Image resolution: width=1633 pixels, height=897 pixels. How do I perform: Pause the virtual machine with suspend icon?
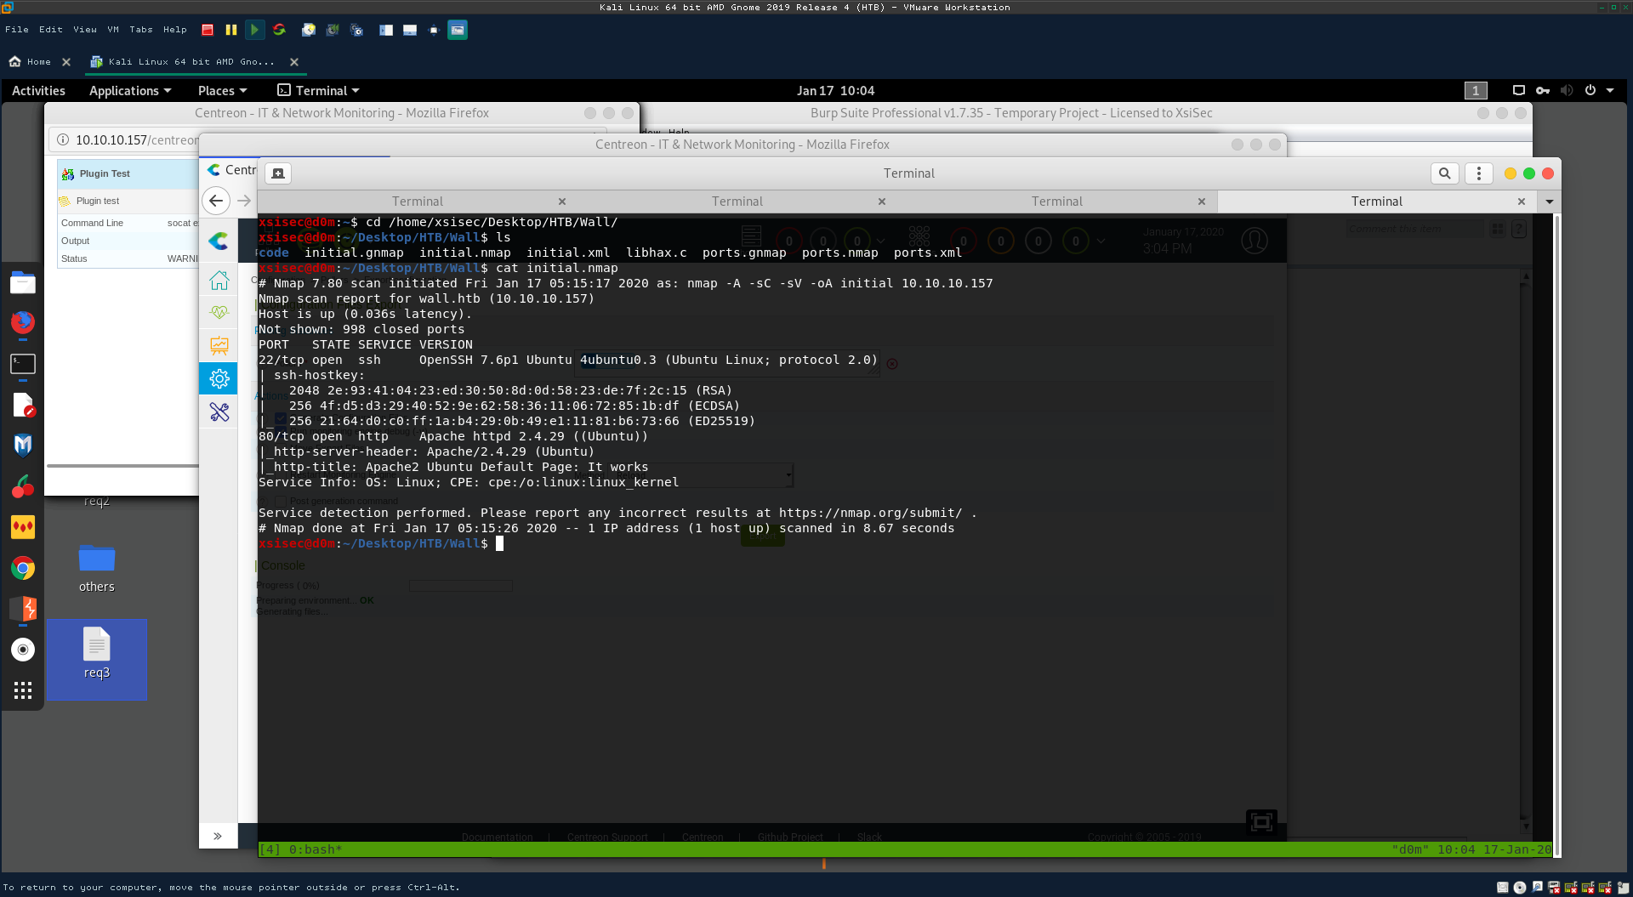(x=231, y=30)
